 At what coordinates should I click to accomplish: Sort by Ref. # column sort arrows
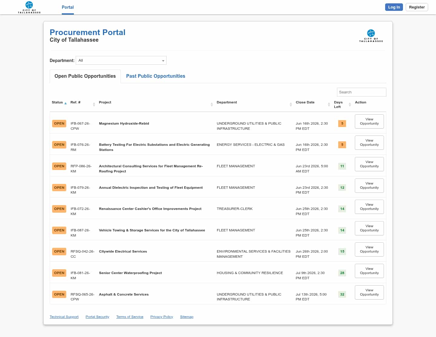pos(94,104)
